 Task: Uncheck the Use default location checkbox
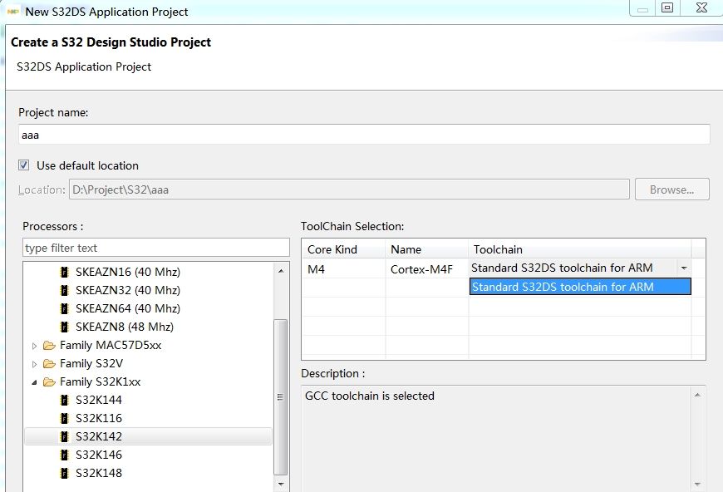pyautogui.click(x=24, y=165)
